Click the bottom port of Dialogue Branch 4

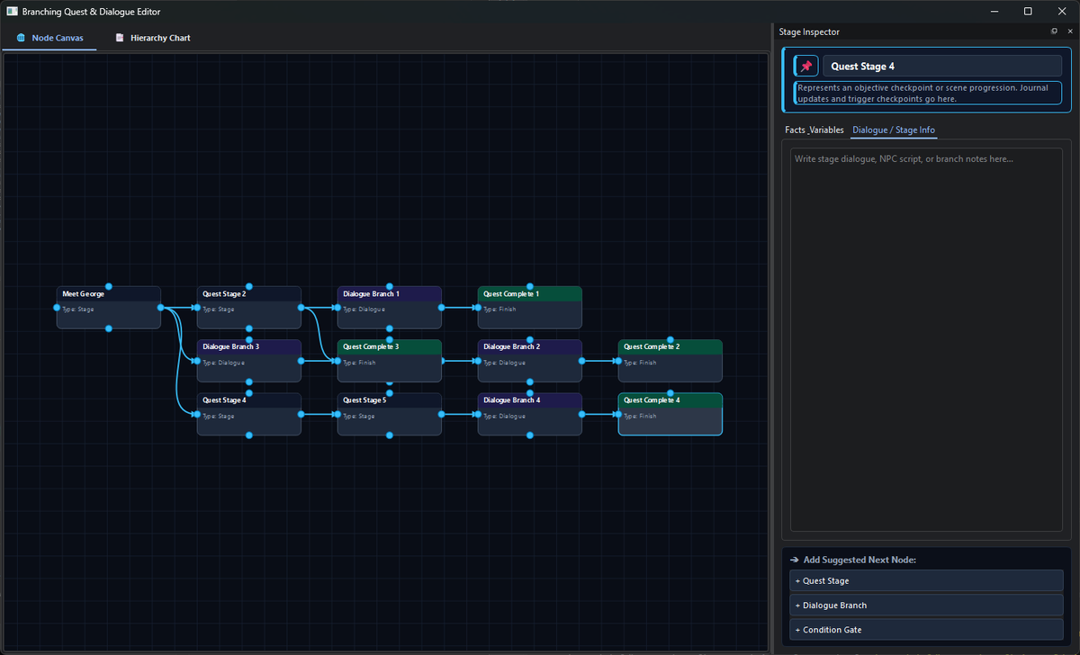[530, 435]
